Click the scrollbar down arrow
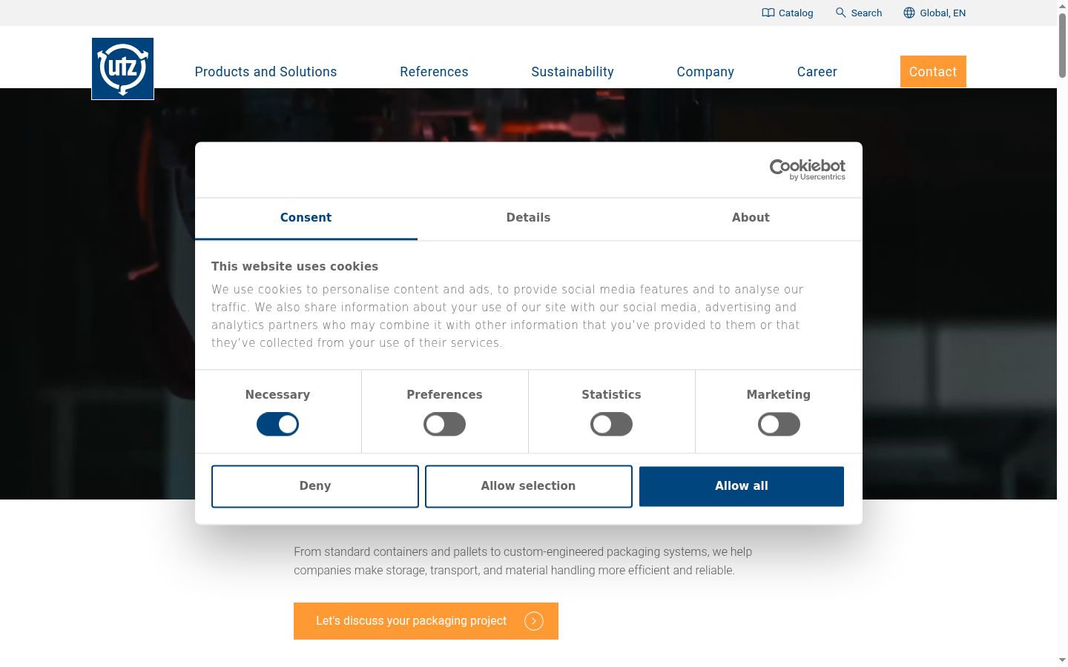Image resolution: width=1068 pixels, height=667 pixels. 1062,660
